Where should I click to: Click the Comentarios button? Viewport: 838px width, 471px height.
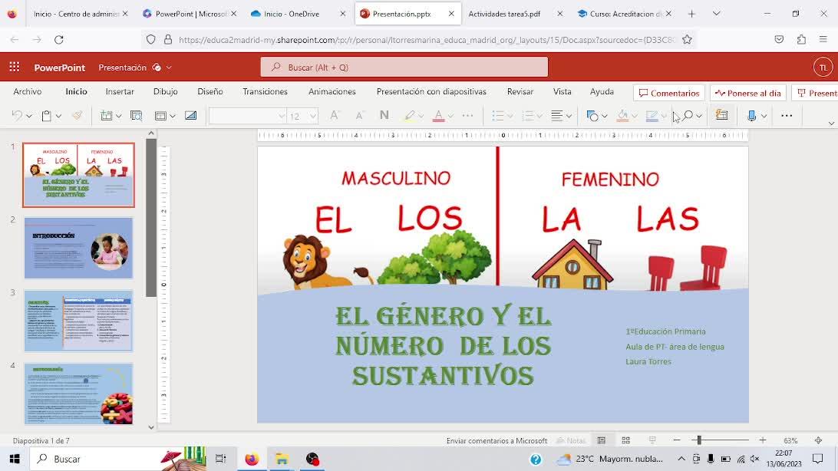tap(668, 93)
